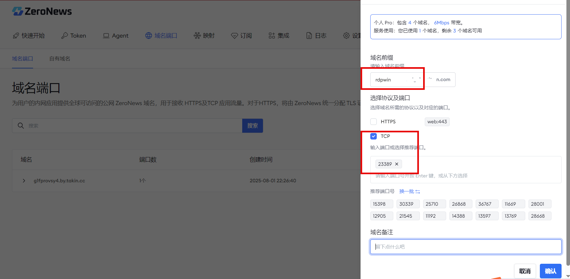Uncheck the TCP protocol checkbox
The height and width of the screenshot is (279, 570).
tap(374, 136)
